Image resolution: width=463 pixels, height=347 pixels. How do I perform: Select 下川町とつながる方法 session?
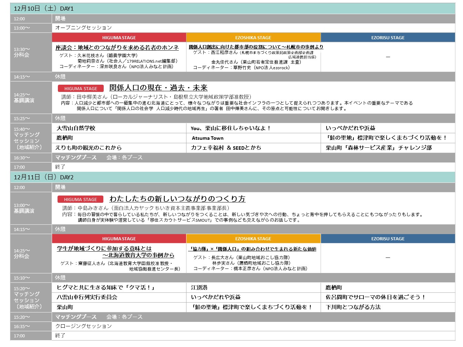(353, 307)
